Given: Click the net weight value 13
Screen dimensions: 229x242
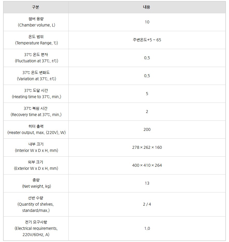Looking at the screenshot, I should point(147,183).
